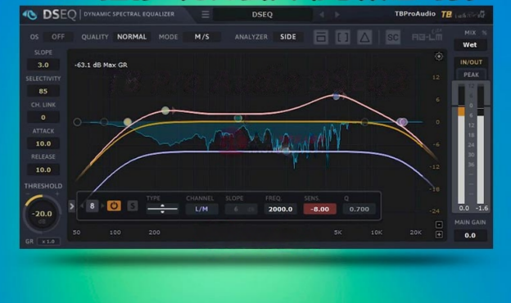This screenshot has height=303, width=511.
Task: Toggle the SC sidechain button
Action: pos(393,37)
